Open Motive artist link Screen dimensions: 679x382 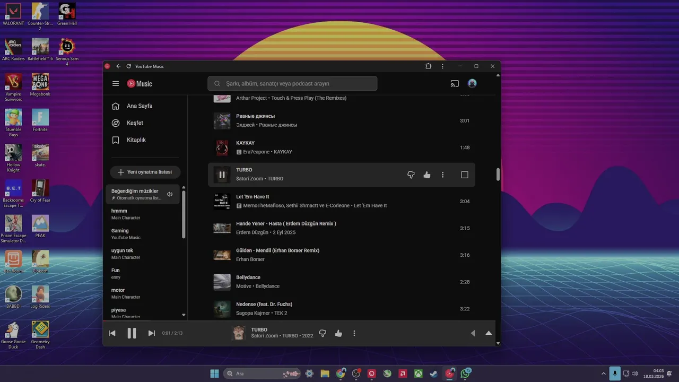[243, 286]
